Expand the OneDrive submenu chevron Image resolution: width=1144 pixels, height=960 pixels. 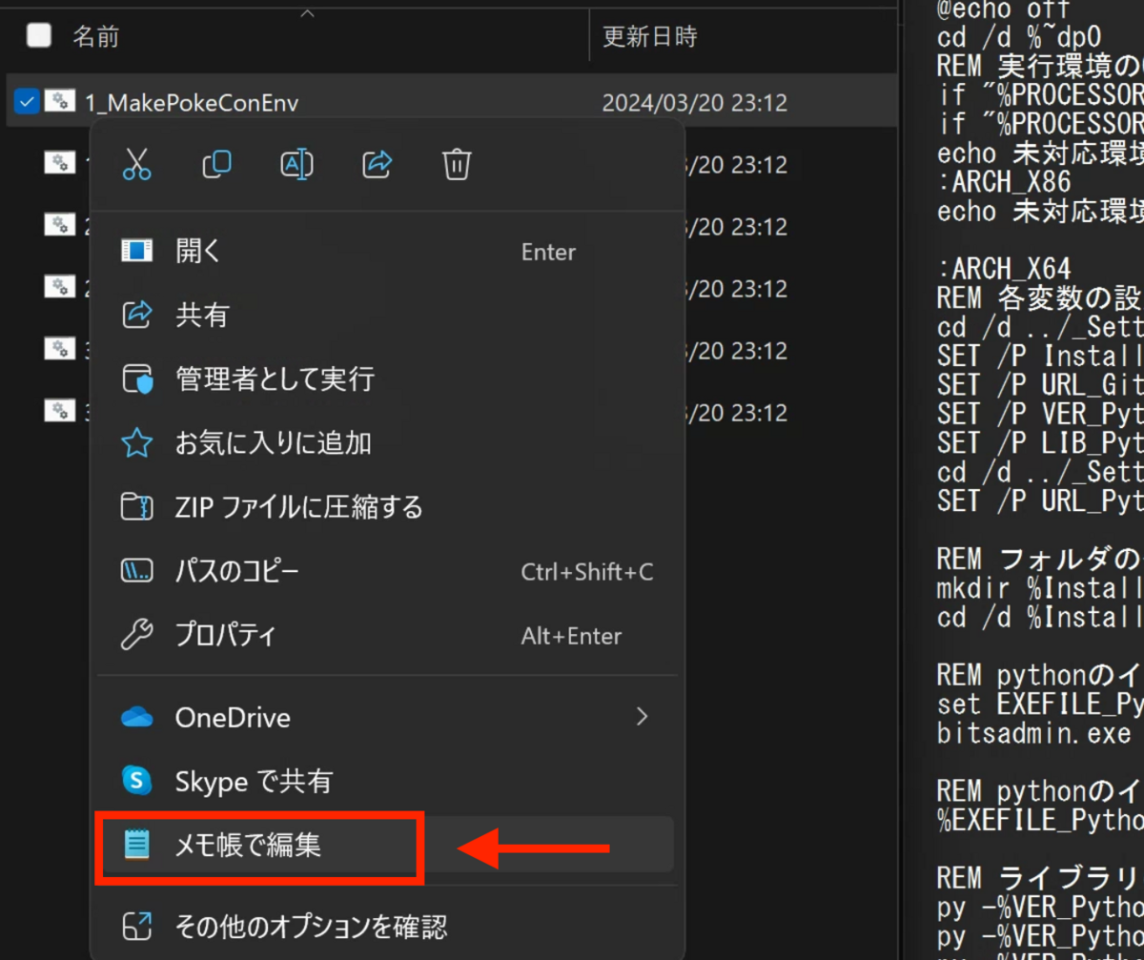pyautogui.click(x=642, y=717)
